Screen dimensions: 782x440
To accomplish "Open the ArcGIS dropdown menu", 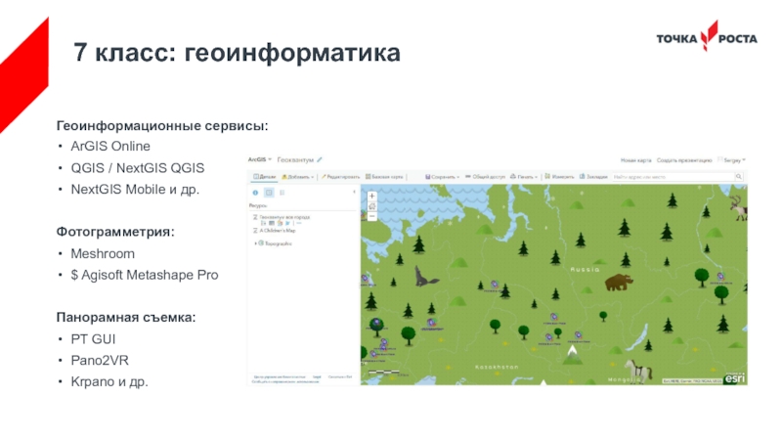I will pyautogui.click(x=259, y=159).
